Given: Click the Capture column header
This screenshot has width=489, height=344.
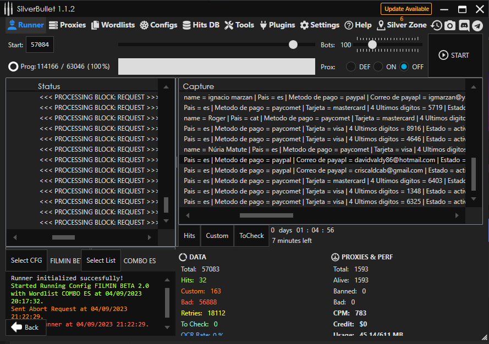Looking at the screenshot, I should tap(199, 86).
